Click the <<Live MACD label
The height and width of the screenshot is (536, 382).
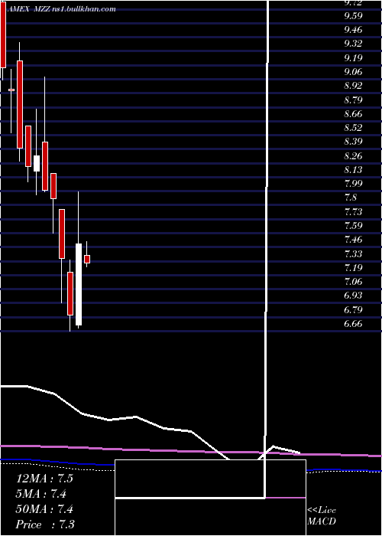click(x=322, y=516)
